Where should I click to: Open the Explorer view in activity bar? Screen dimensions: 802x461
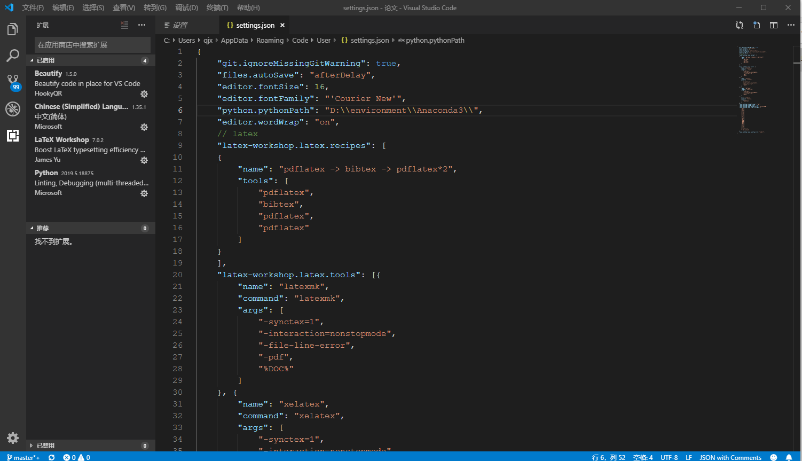click(x=13, y=29)
